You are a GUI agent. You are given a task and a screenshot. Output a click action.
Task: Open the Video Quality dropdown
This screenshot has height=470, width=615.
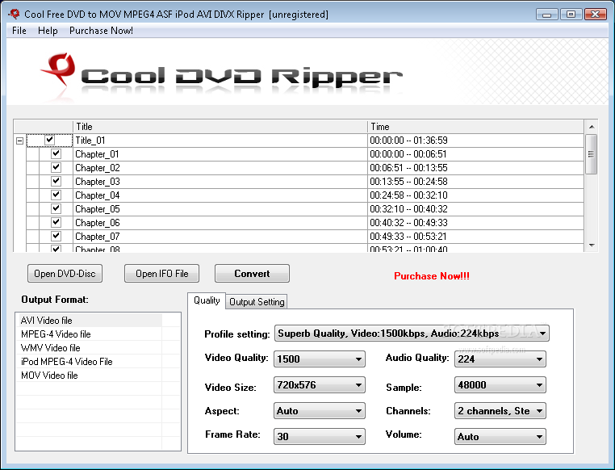[319, 359]
